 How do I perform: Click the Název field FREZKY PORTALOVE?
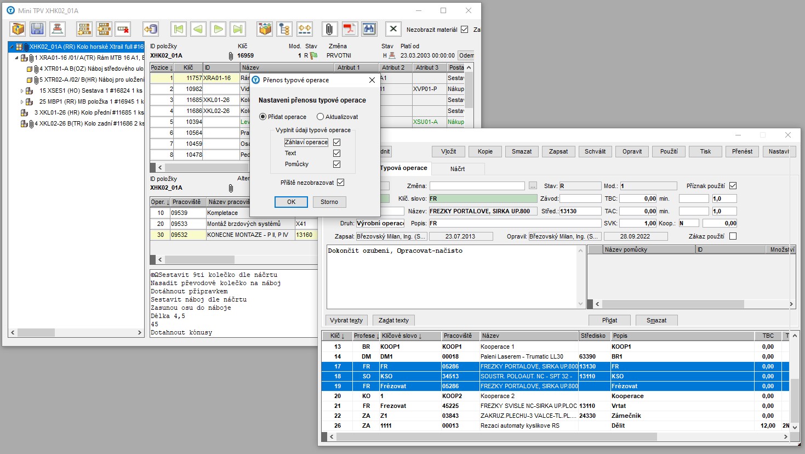coord(482,211)
